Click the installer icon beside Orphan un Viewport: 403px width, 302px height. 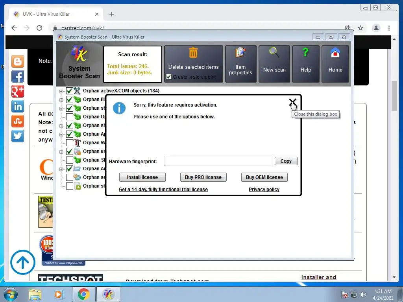click(77, 151)
